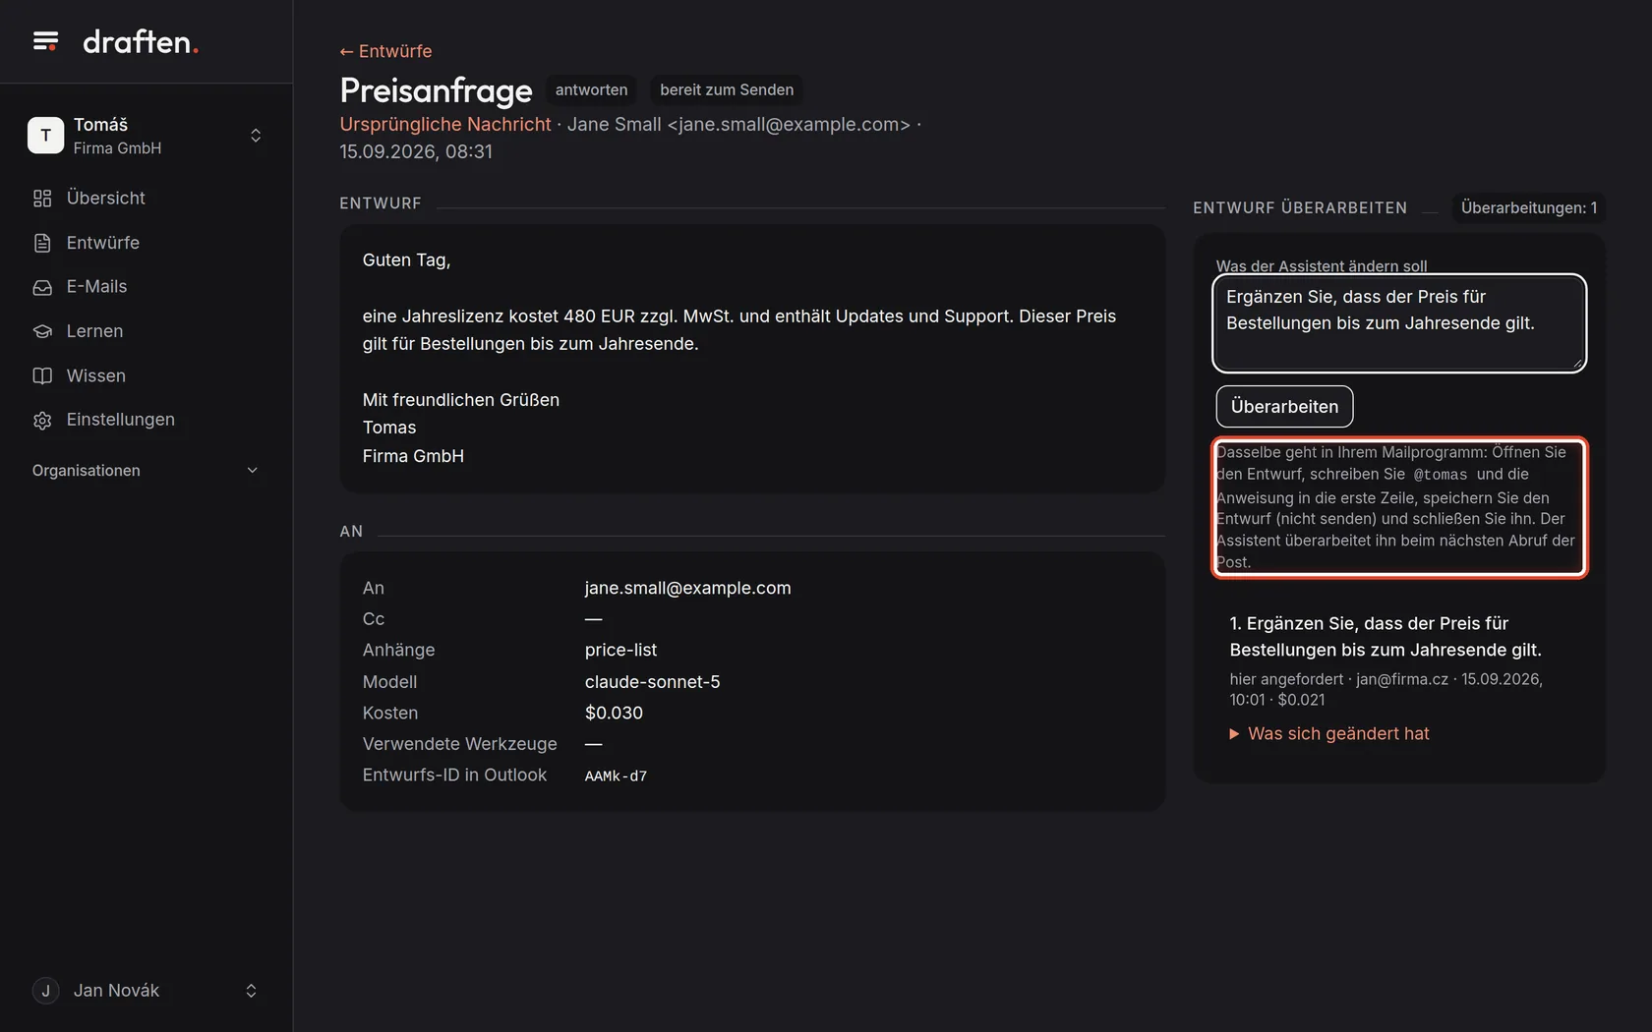Toggle the sidebar hamburger menu icon
This screenshot has height=1032, width=1652.
tap(45, 41)
